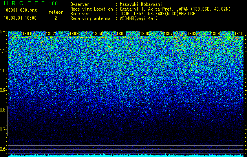Click the 0.9 frequency axis label
The height and width of the screenshot is (157, 247).
[x=3, y=90]
